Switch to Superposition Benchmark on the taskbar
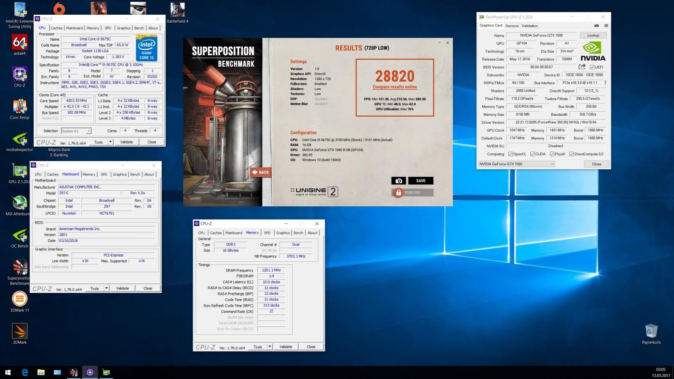Screen dimensions: 674x379 [x=74, y=372]
